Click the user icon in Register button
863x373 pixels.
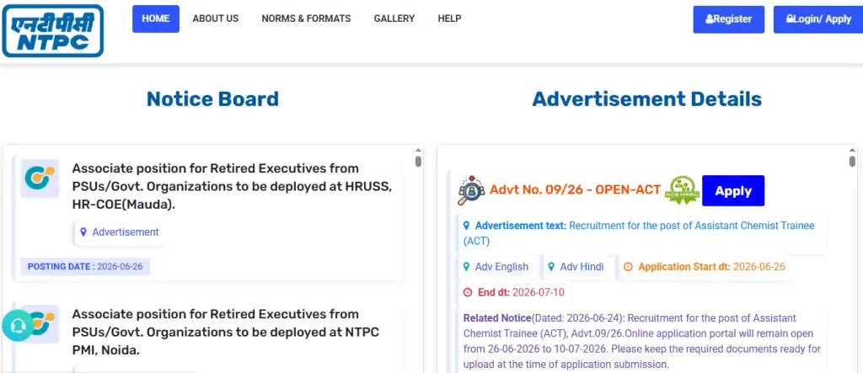coord(709,19)
